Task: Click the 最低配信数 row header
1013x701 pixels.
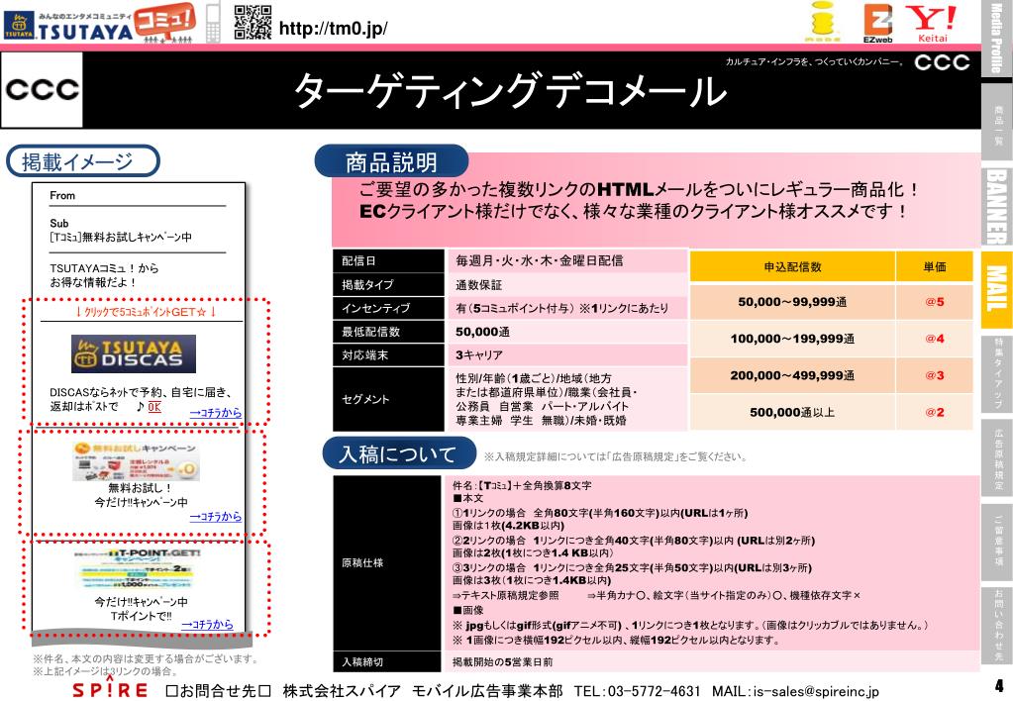Action: click(388, 332)
